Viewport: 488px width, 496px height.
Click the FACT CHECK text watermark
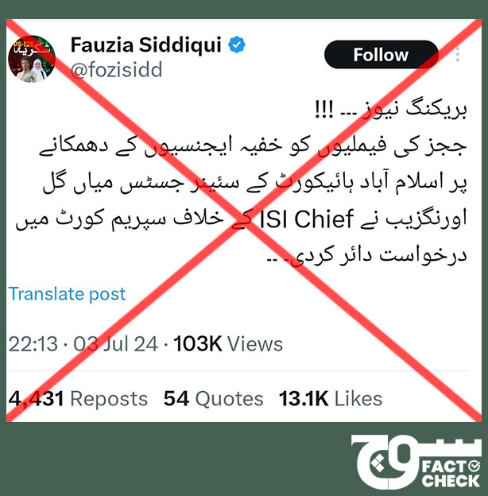pyautogui.click(x=451, y=474)
